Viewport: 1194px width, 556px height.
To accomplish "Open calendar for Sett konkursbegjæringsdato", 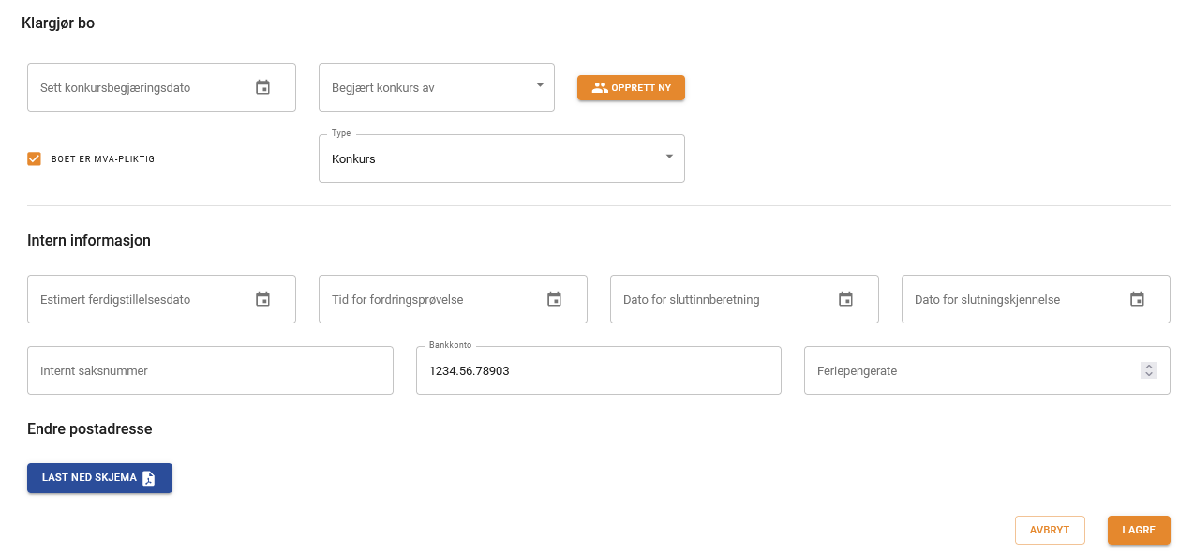I will coord(262,87).
